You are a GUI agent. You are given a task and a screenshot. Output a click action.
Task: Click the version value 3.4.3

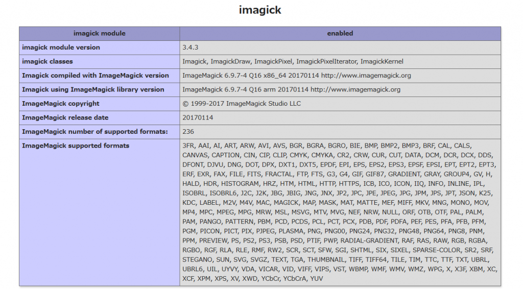click(191, 47)
